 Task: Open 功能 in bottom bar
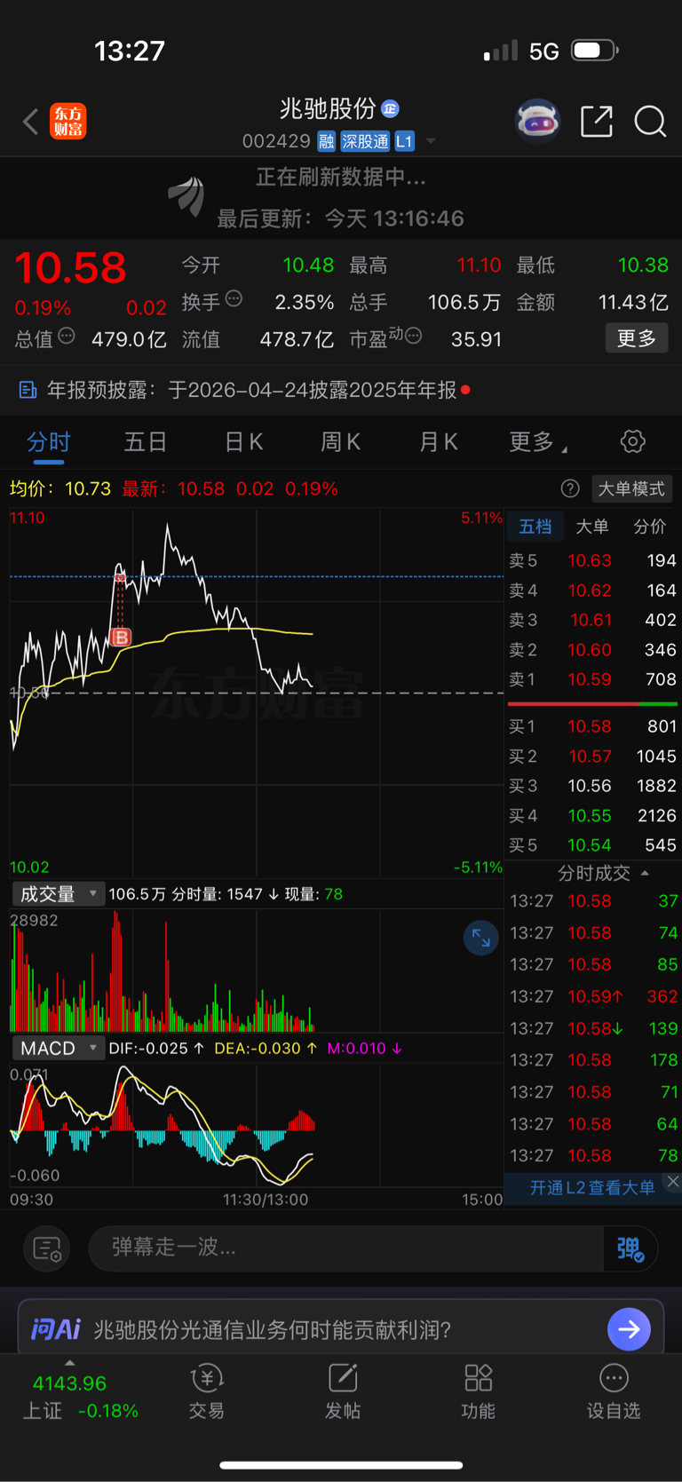(479, 1392)
